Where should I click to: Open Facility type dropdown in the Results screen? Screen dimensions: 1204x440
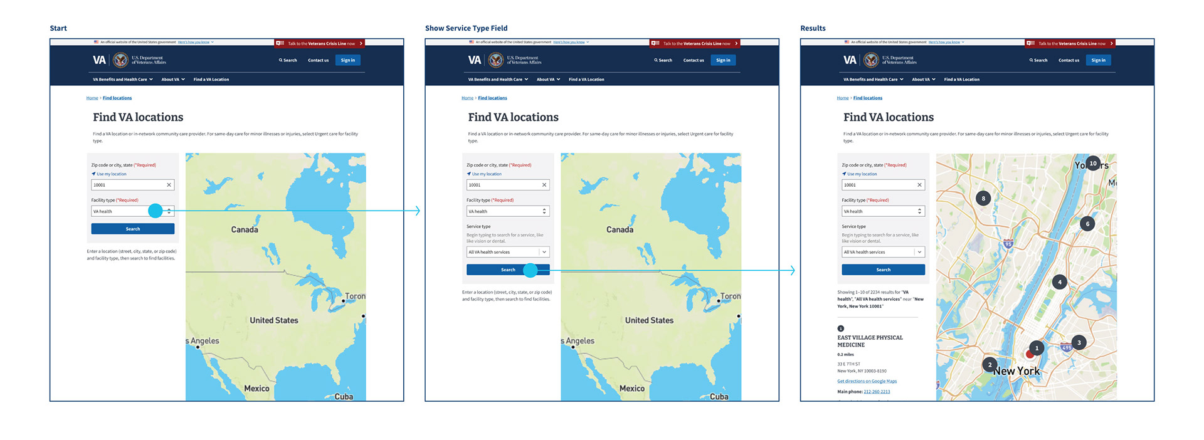pyautogui.click(x=883, y=211)
